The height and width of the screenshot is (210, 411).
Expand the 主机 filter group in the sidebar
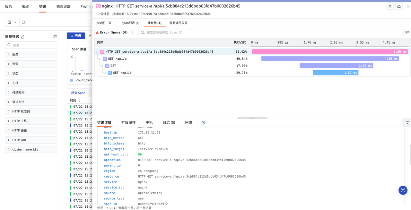[31, 83]
